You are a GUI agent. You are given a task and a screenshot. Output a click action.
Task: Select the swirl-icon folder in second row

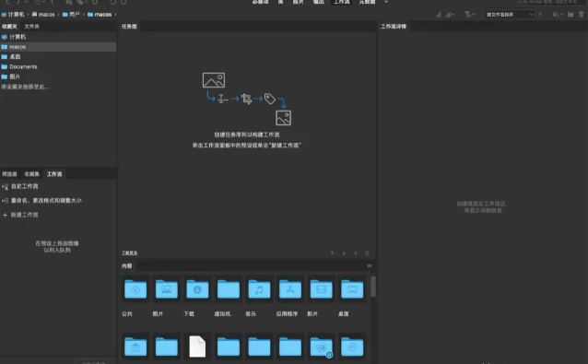click(x=352, y=346)
